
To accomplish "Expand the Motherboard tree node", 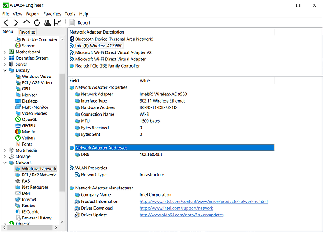I will click(5, 52).
